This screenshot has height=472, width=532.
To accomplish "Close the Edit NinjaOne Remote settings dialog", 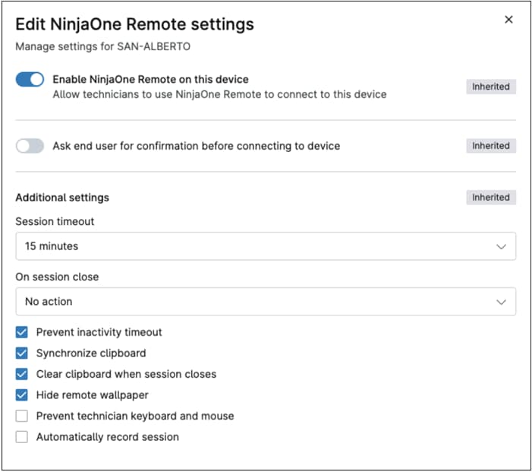I will click(x=508, y=20).
